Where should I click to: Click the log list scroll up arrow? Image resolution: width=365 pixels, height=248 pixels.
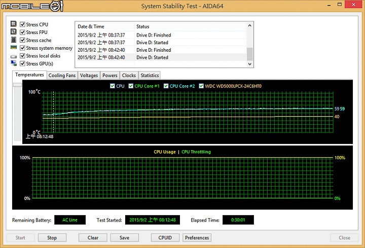[250, 25]
